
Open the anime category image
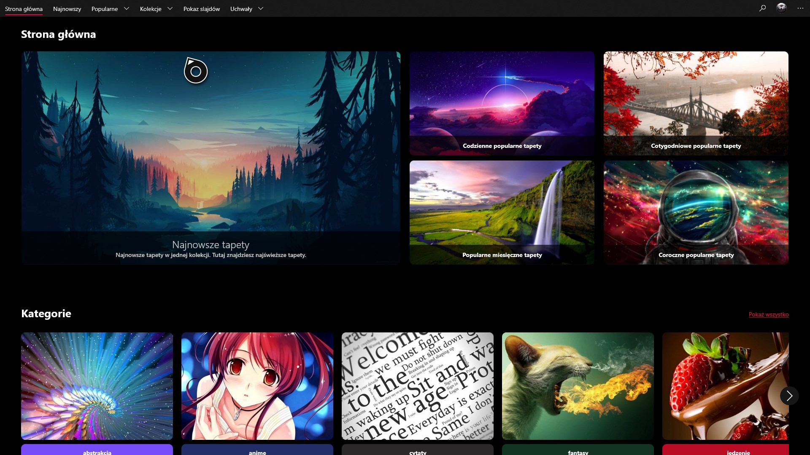[257, 386]
